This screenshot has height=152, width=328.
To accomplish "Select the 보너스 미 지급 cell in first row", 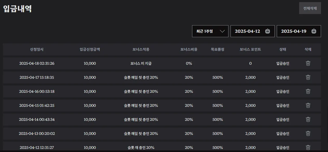I will 141,63.
